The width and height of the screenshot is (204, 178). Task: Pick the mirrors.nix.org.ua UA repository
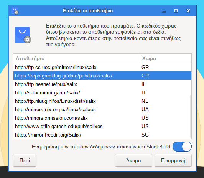[102, 109]
